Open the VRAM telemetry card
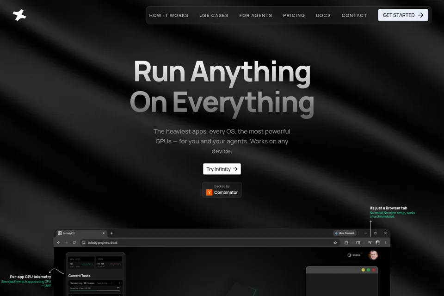Image resolution: width=444 pixels, height=296 pixels. (x=109, y=263)
